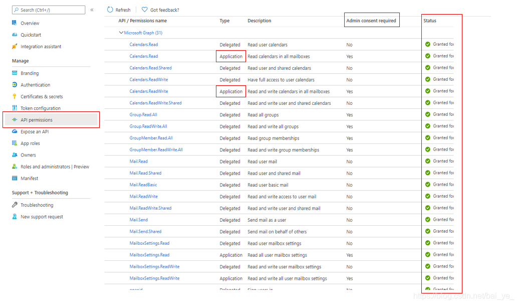The width and height of the screenshot is (519, 305).
Task: Click green check icon on Mail.ReadBasic row
Action: point(428,184)
